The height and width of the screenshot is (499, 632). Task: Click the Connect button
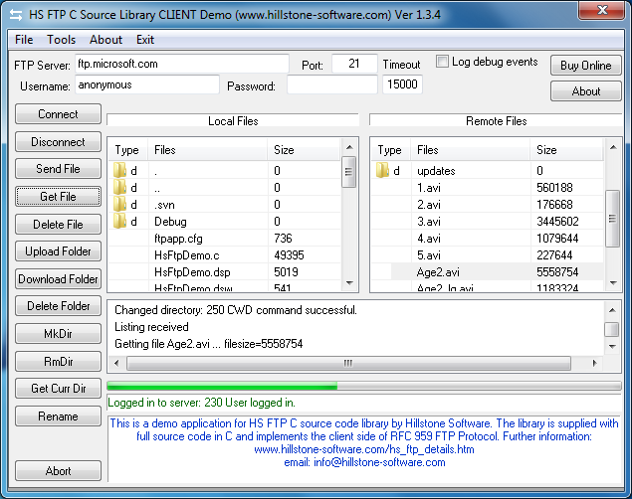click(x=58, y=114)
